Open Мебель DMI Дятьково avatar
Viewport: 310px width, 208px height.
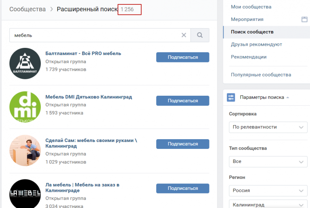(x=25, y=107)
